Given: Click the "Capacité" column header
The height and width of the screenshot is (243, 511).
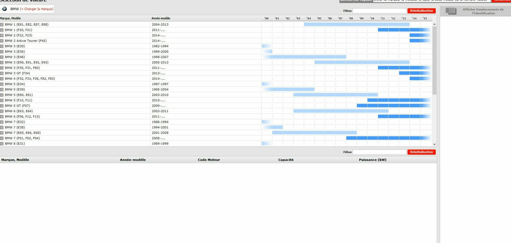Looking at the screenshot, I should coord(286,160).
